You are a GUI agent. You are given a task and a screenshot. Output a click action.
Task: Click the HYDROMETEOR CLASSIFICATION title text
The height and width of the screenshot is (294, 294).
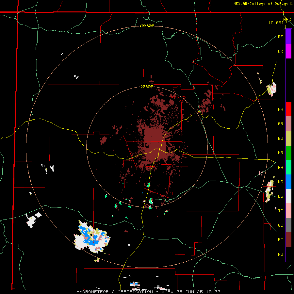[x=115, y=292]
